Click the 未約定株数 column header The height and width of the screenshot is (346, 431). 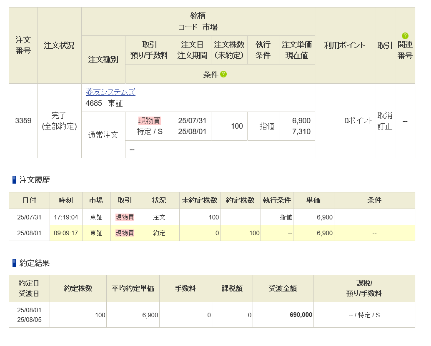coord(200,200)
